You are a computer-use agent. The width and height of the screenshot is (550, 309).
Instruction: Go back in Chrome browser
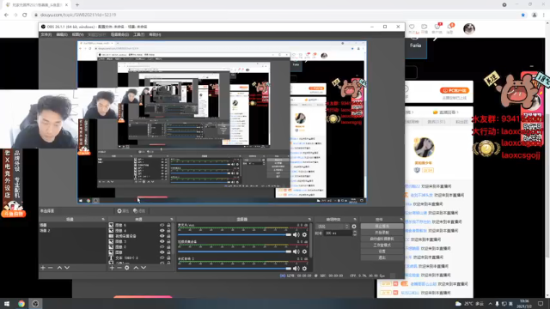6,15
